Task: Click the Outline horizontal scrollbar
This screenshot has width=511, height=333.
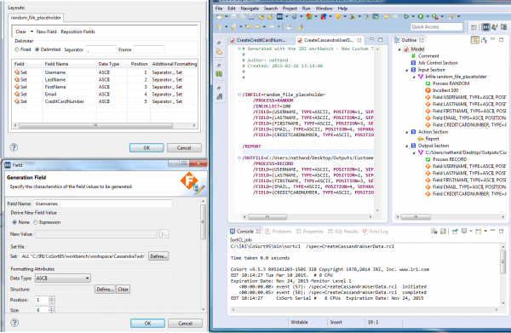Action: pyautogui.click(x=416, y=216)
